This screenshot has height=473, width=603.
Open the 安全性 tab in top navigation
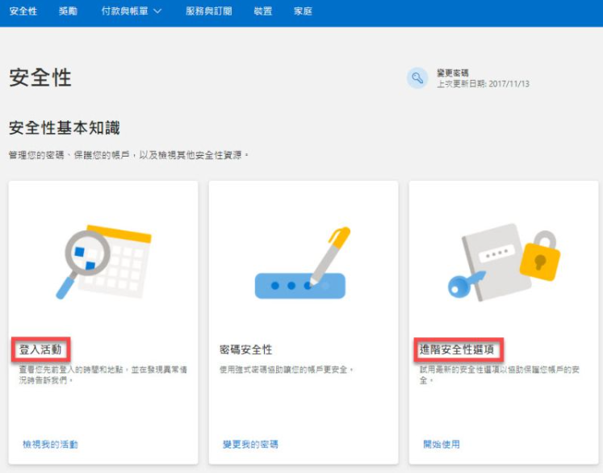point(23,12)
